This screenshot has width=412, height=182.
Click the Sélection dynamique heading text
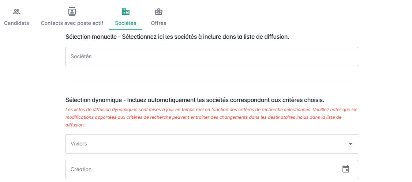(195, 100)
